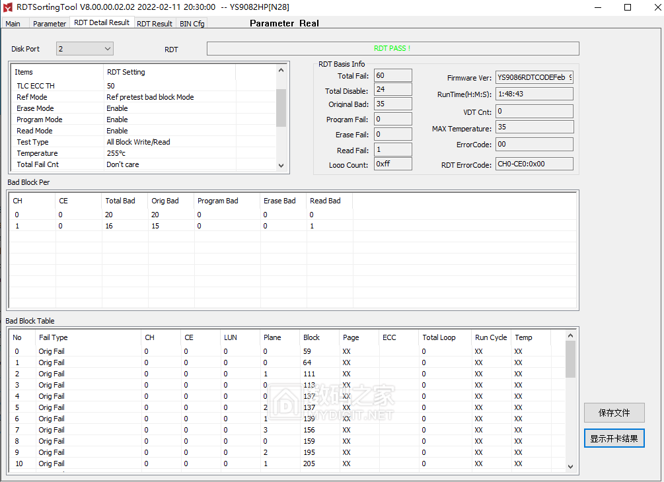Switch to the RDT Result tab
The height and width of the screenshot is (482, 664).
pos(155,24)
